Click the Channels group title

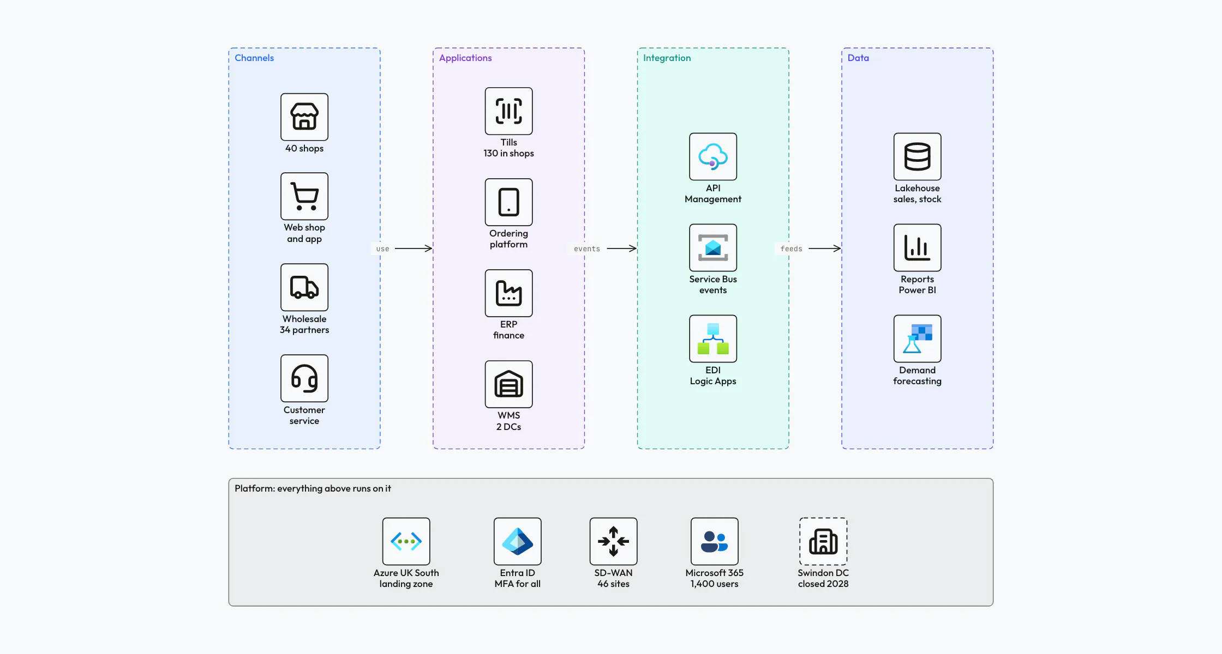254,58
